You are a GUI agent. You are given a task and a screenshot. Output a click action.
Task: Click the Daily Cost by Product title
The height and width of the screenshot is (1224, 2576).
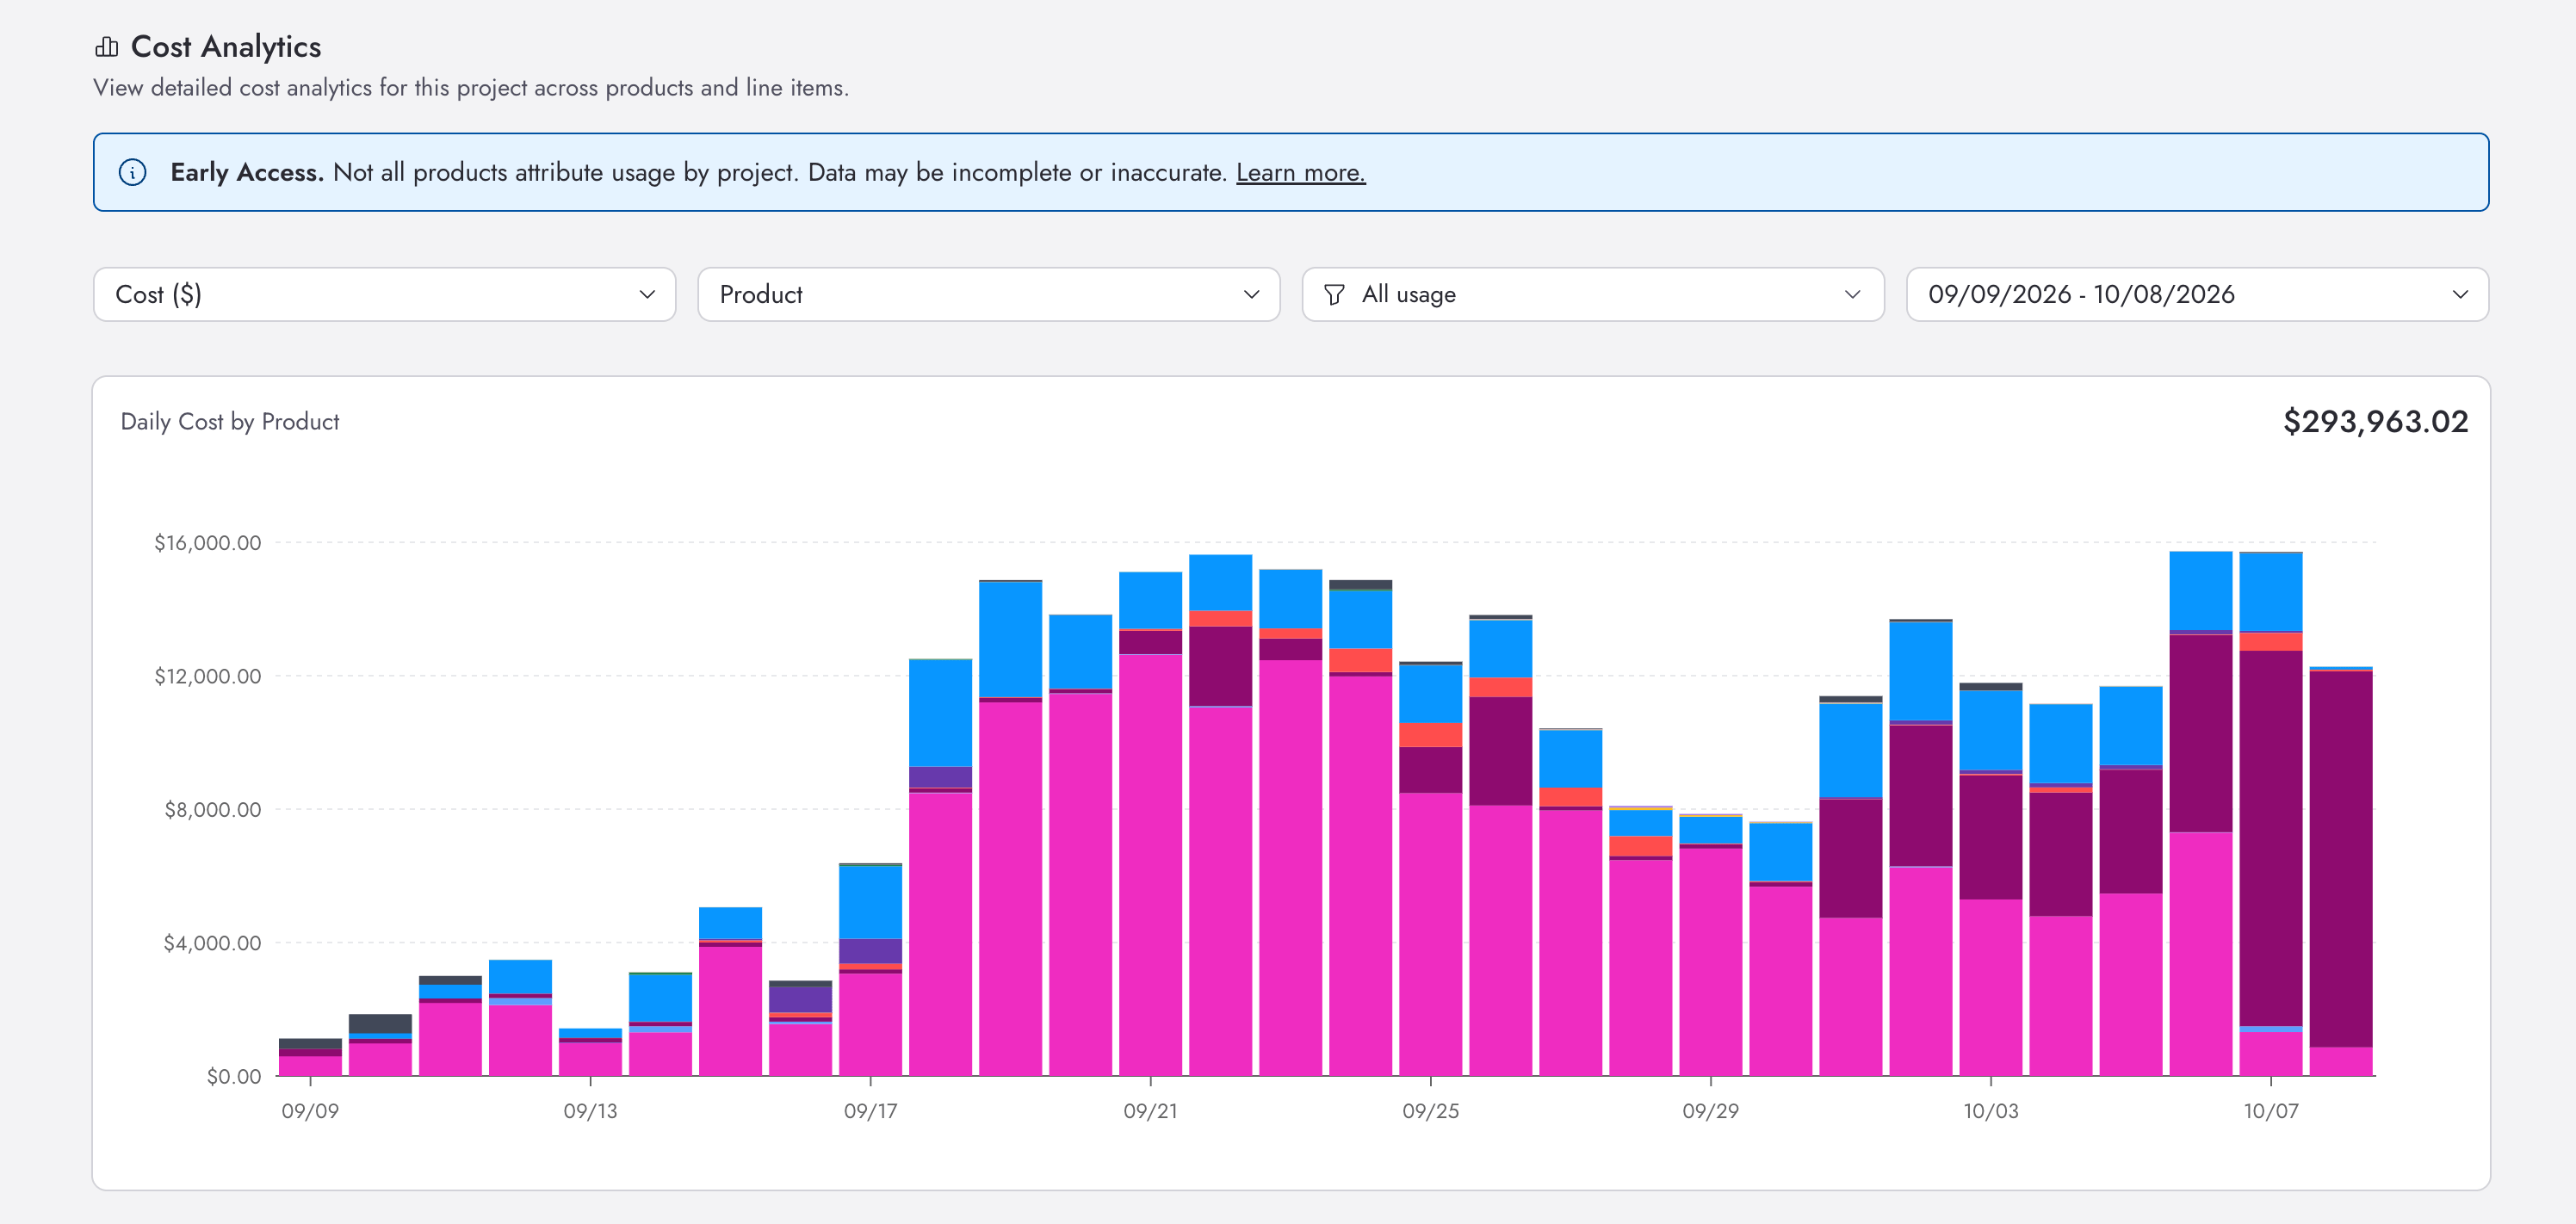click(x=229, y=422)
